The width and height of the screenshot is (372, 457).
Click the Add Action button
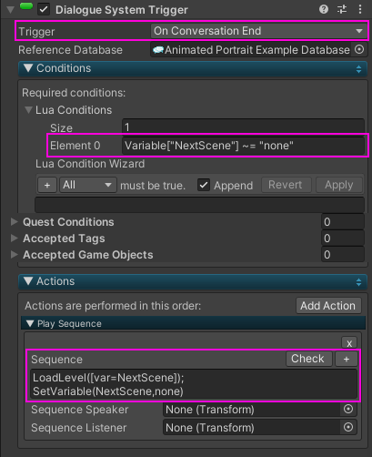(x=328, y=306)
